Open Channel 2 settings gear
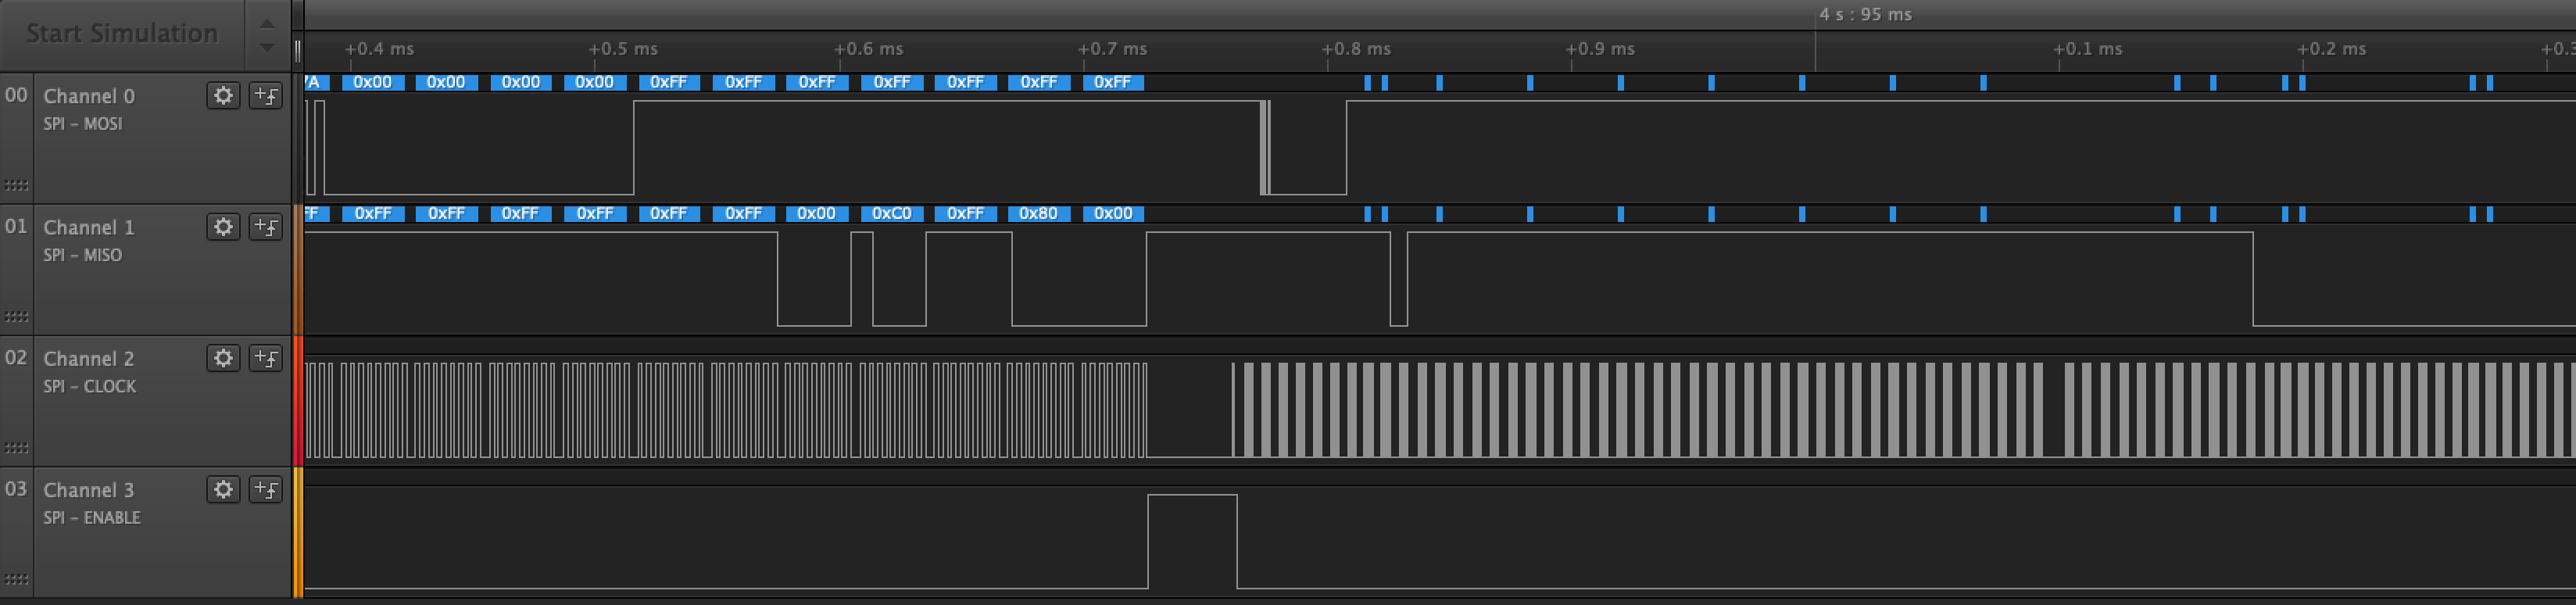Image resolution: width=2576 pixels, height=605 pixels. pos(223,357)
